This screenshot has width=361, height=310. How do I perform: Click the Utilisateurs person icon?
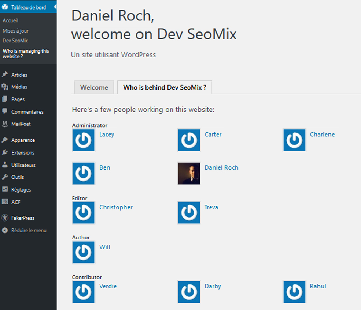(x=5, y=165)
